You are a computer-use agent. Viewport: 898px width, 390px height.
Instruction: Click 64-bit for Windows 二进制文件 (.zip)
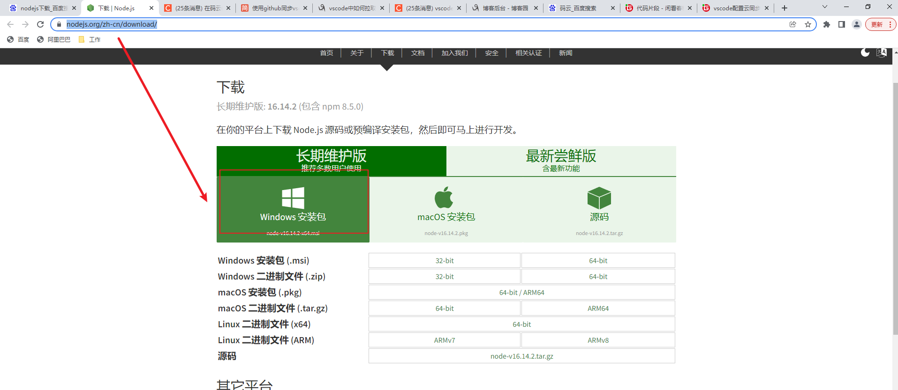pyautogui.click(x=598, y=276)
